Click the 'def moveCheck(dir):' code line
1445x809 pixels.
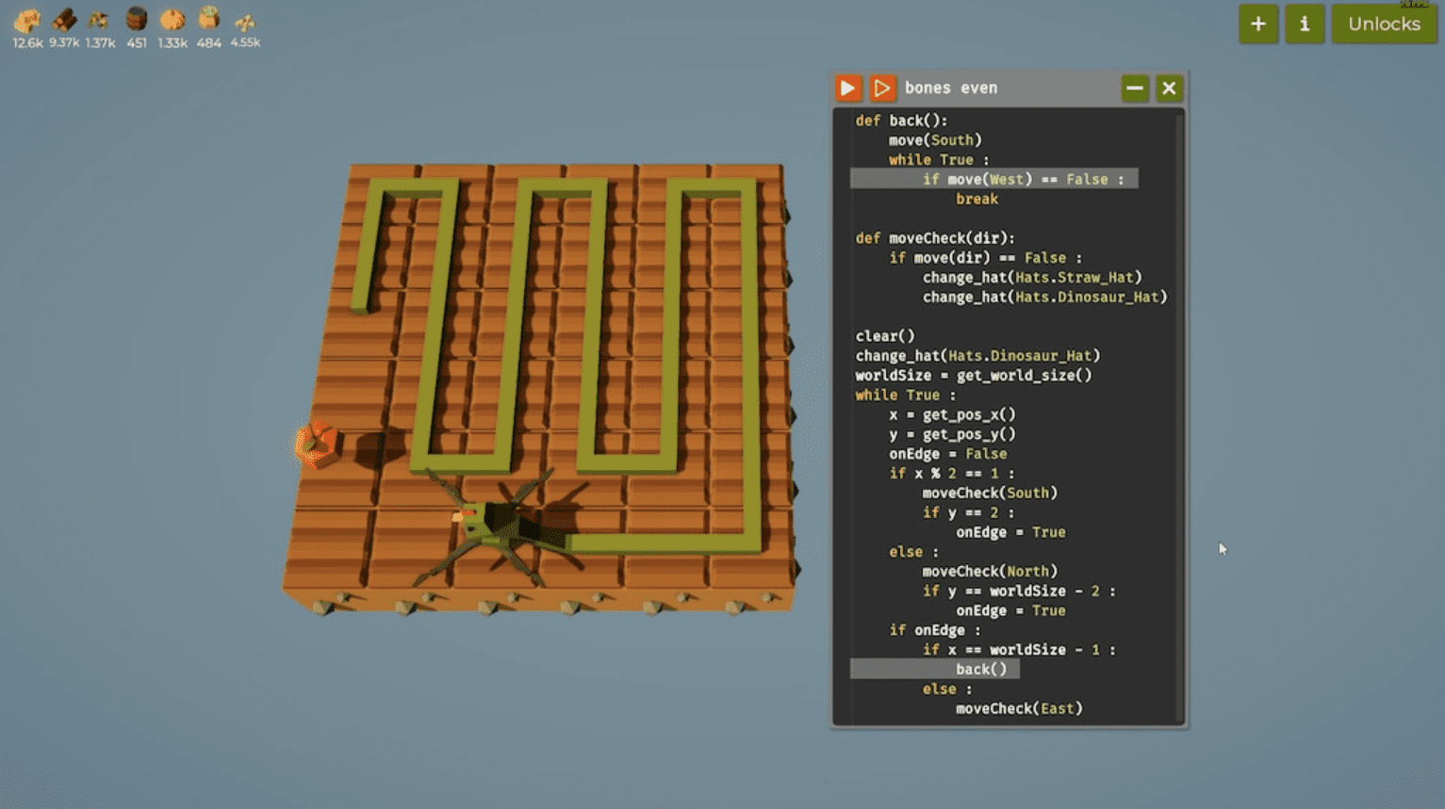(934, 238)
